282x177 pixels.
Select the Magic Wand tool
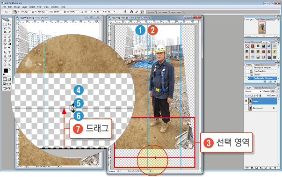coord(9,28)
